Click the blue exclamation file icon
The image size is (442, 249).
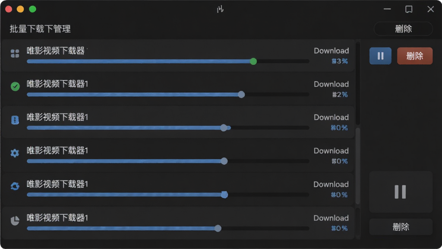tap(15, 120)
